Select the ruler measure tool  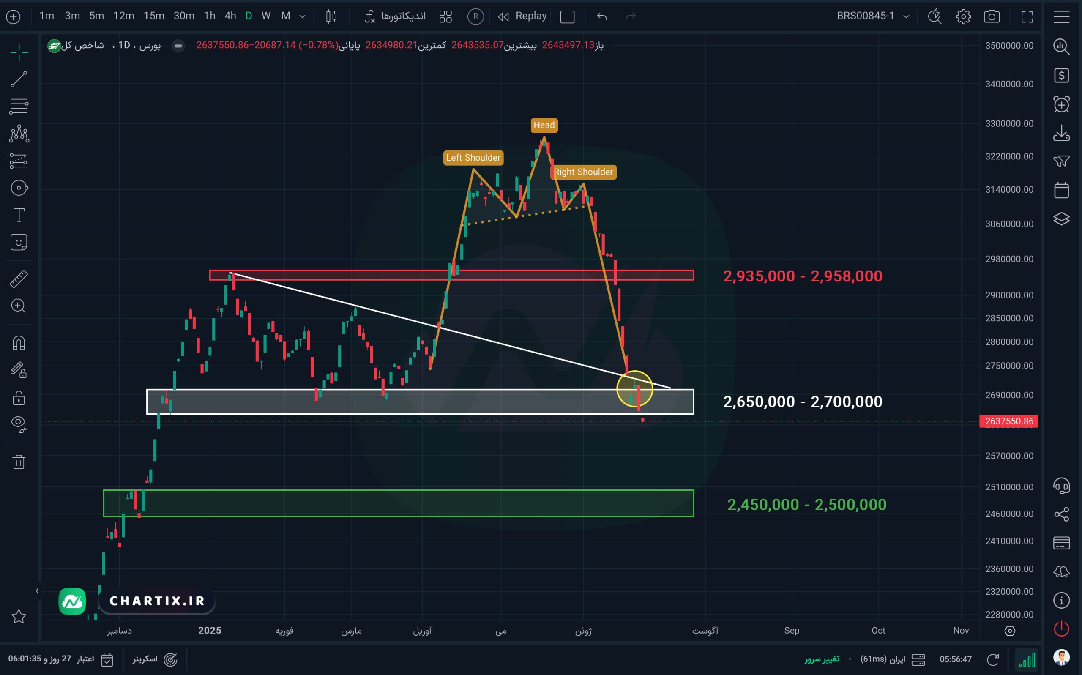point(19,279)
